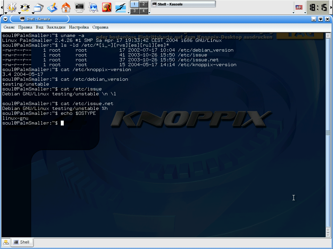Screen dimensions: 333x249
Task: Click the terminal scrollbar down arrow
Action: (x=328, y=235)
